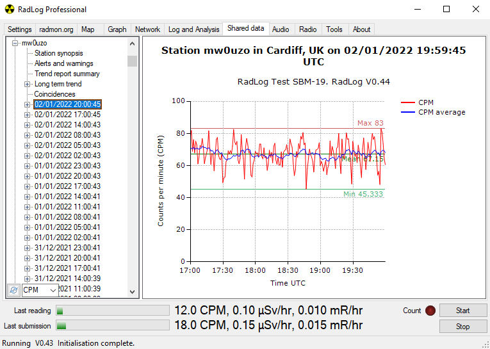
Task: Select the 31/12/2021 17:00:41 record
Action: point(67,268)
